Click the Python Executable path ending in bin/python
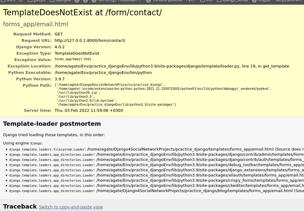The image size is (304, 211). [103, 72]
